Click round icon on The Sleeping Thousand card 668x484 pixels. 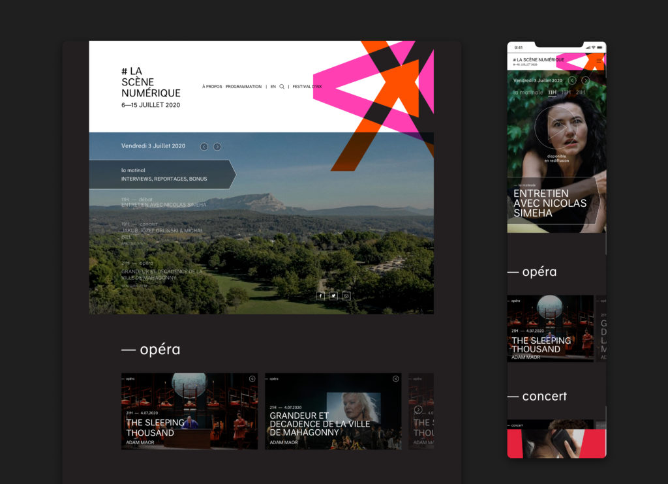(252, 378)
